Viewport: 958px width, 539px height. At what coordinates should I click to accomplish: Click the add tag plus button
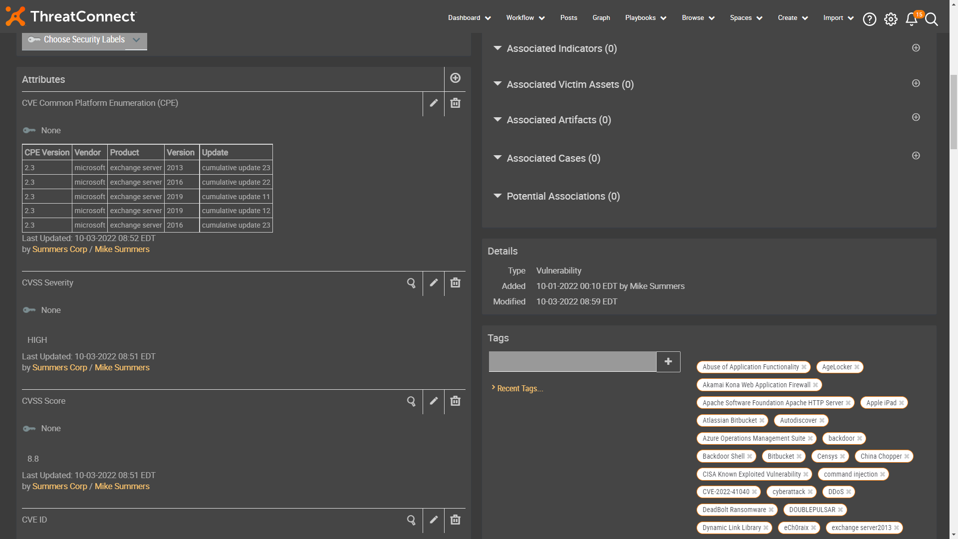[668, 362]
